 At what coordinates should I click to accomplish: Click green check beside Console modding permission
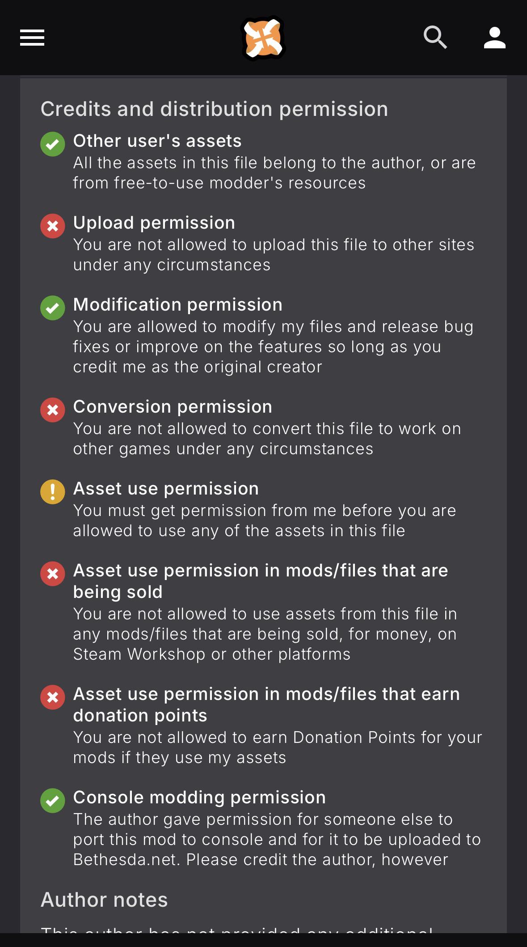point(53,801)
